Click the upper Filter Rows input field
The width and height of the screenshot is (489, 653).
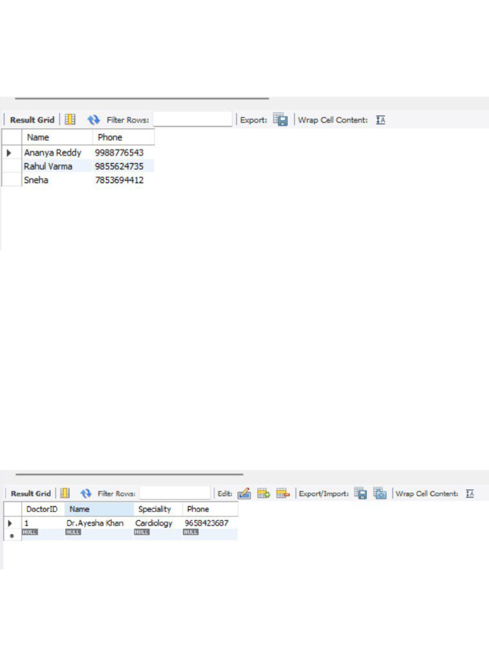pos(192,119)
